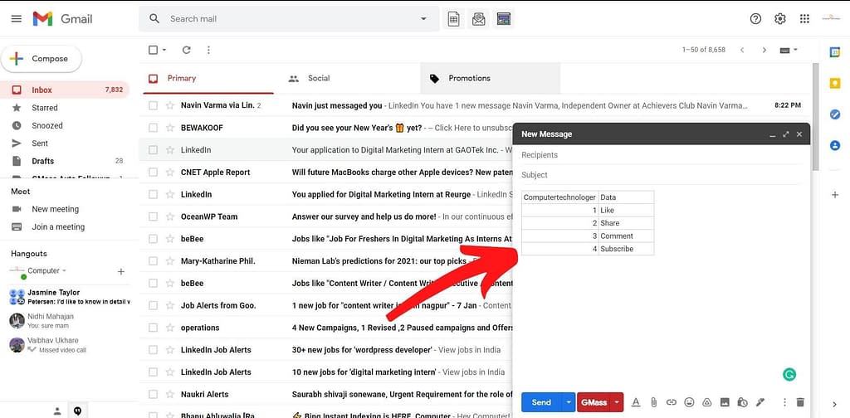
Task: Open Google Keep side panel icon
Action: coord(835,83)
